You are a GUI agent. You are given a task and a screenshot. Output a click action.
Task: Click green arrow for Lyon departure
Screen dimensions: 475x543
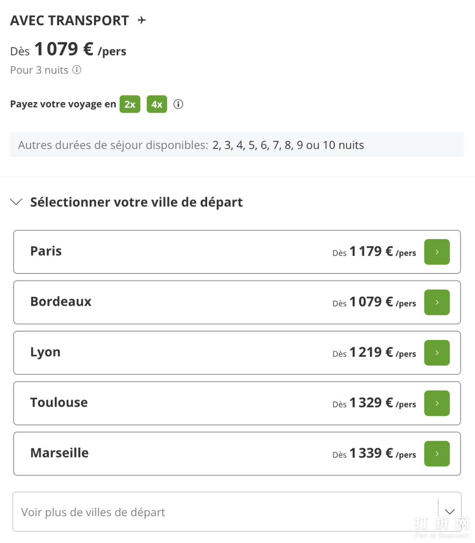437,353
